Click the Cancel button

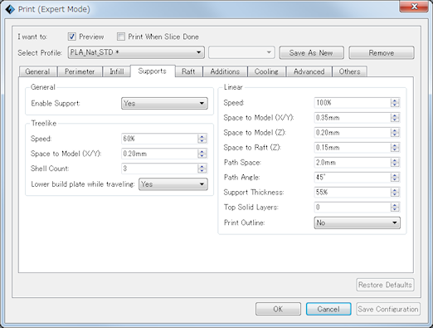328,309
